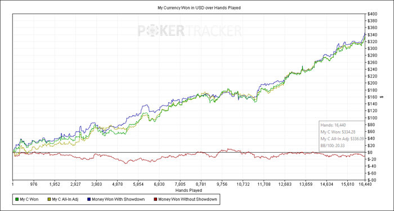Image resolution: width=394 pixels, height=211 pixels.
Task: Click the blue Money Won With Showdown swatch
Action: point(89,199)
